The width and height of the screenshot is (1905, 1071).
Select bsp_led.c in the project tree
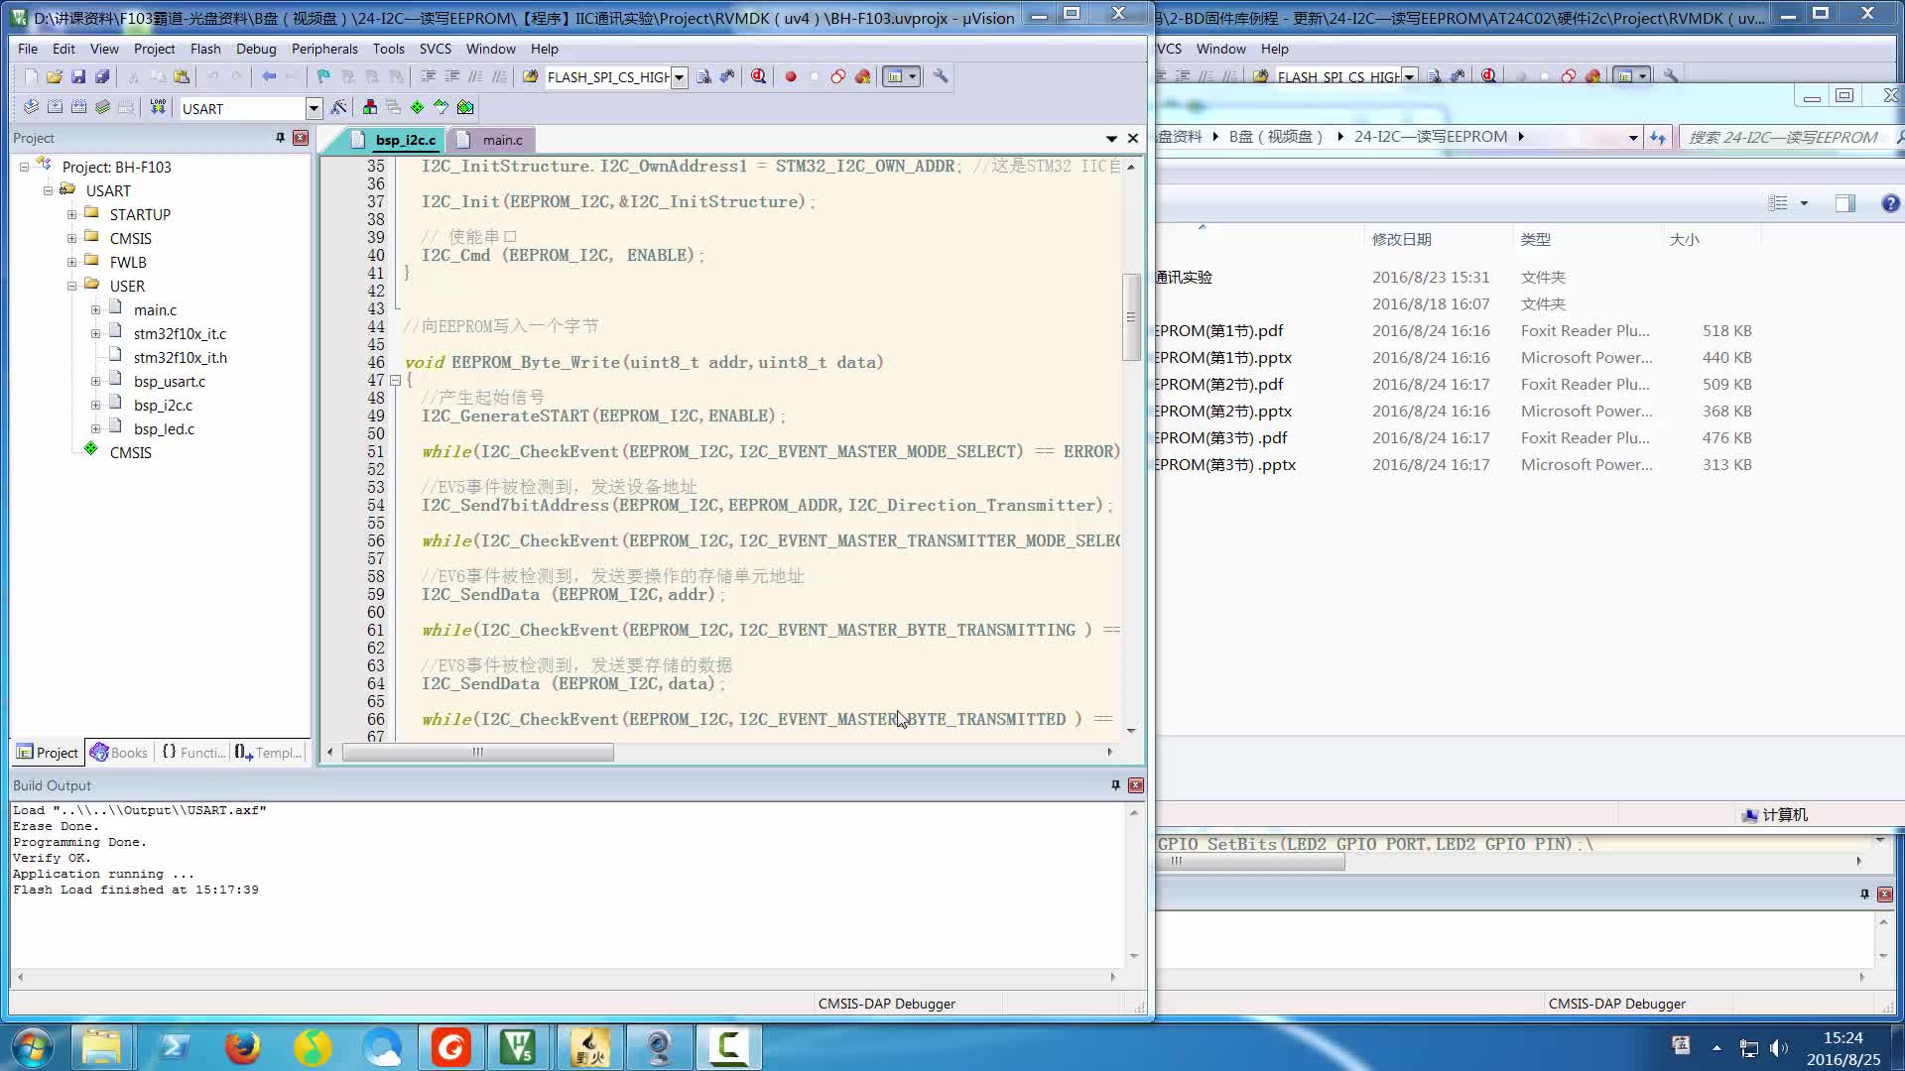click(164, 429)
